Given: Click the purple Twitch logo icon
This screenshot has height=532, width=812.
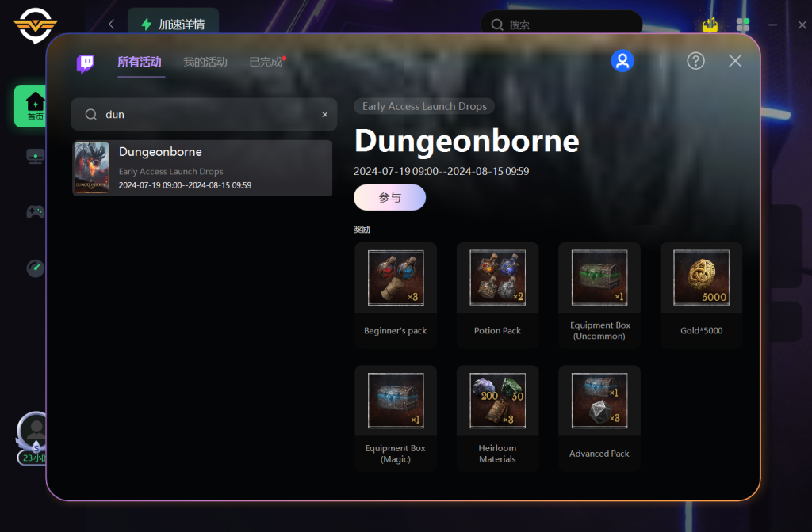Looking at the screenshot, I should (86, 63).
